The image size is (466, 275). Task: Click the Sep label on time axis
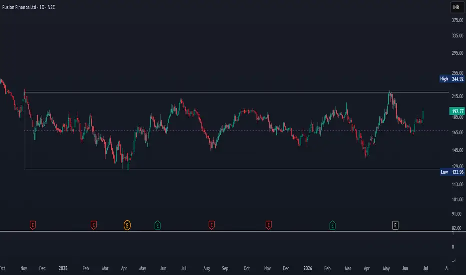click(225, 268)
